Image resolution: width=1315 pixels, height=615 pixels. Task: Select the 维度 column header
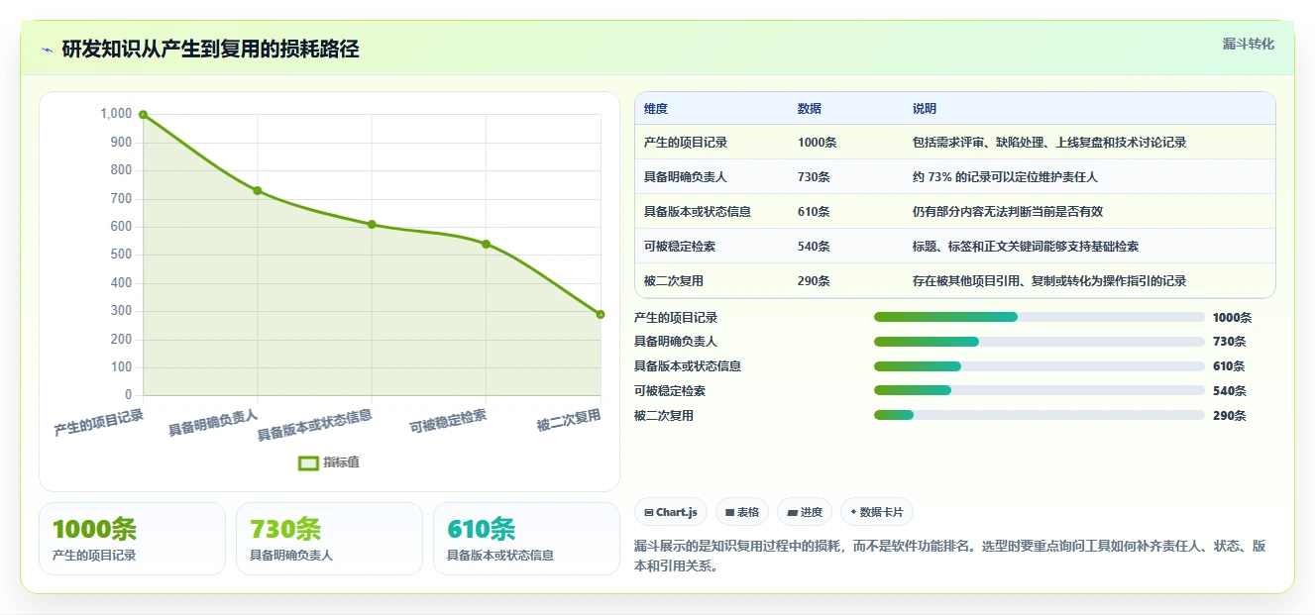pos(656,109)
